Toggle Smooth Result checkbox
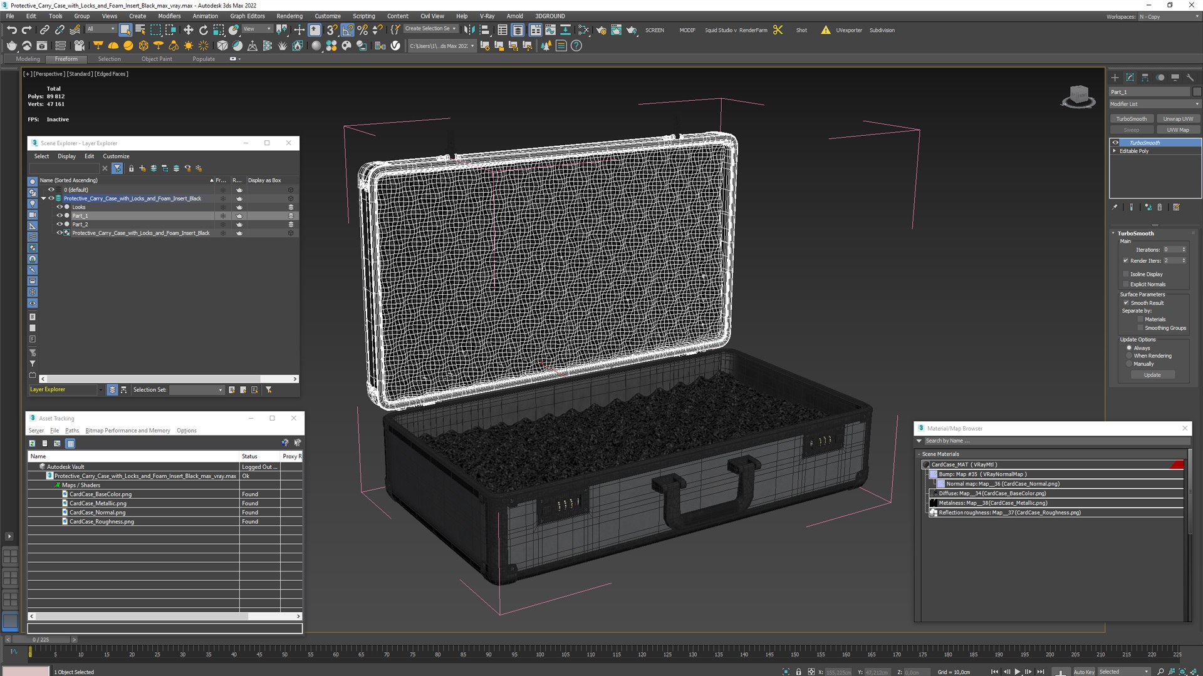This screenshot has height=676, width=1203. tap(1126, 303)
